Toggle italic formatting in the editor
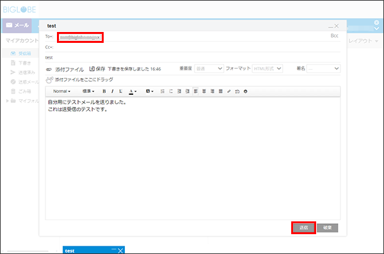The height and width of the screenshot is (254, 384). pyautogui.click(x=113, y=91)
